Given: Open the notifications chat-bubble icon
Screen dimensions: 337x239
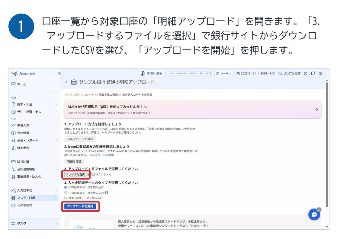Looking at the screenshot, I should coord(313,74).
